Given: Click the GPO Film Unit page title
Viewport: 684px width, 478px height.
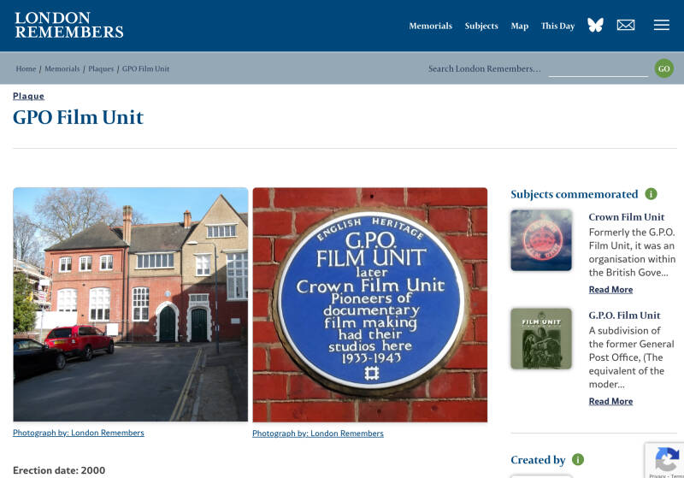Looking at the screenshot, I should click(78, 117).
